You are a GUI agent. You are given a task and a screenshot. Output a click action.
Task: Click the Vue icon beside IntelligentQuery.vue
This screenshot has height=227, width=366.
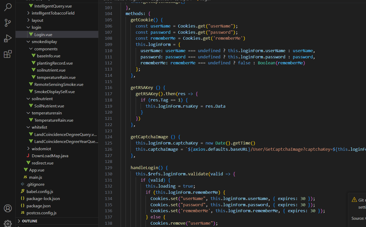coord(31,6)
